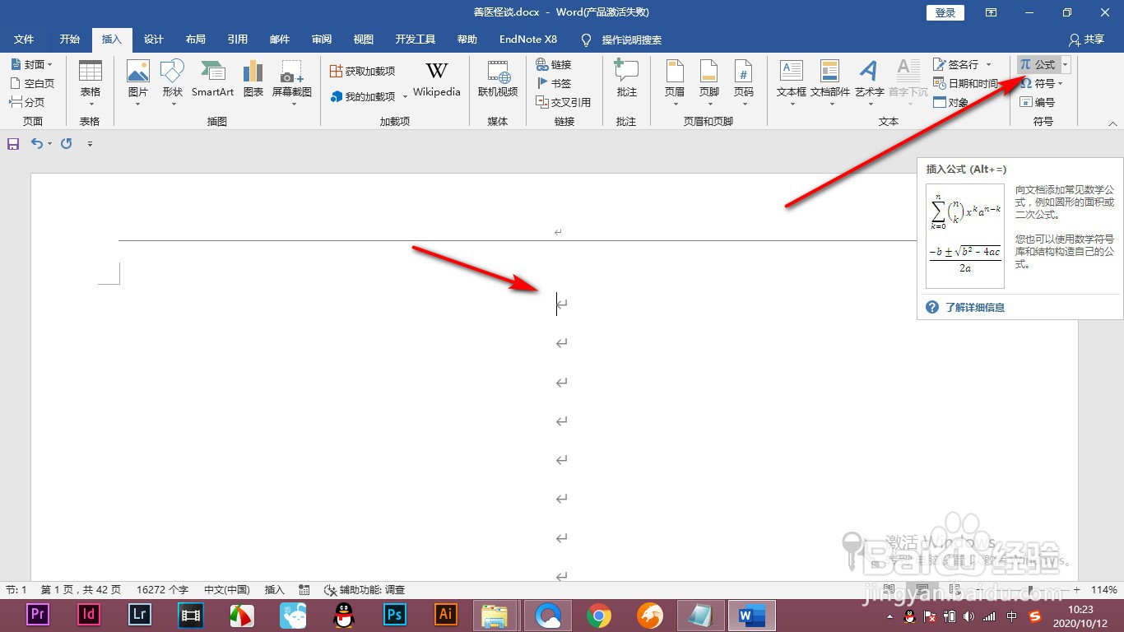Open the EndNote X8 tab

coord(527,39)
